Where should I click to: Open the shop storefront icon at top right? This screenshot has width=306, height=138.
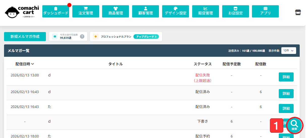298,12
